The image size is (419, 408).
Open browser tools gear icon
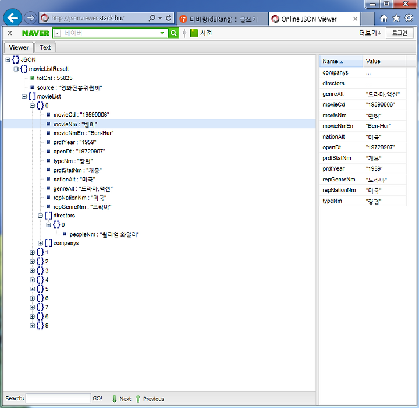409,18
